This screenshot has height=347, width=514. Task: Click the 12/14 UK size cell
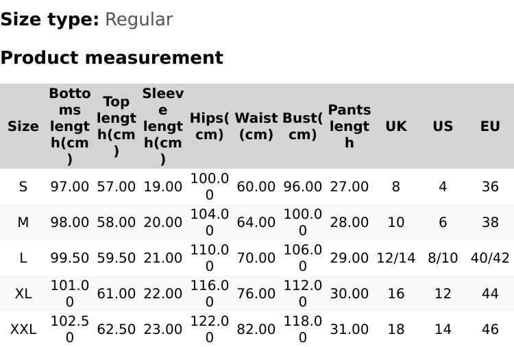click(x=396, y=258)
